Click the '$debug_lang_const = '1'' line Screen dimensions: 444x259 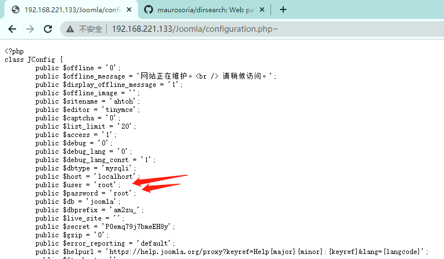[x=96, y=160]
